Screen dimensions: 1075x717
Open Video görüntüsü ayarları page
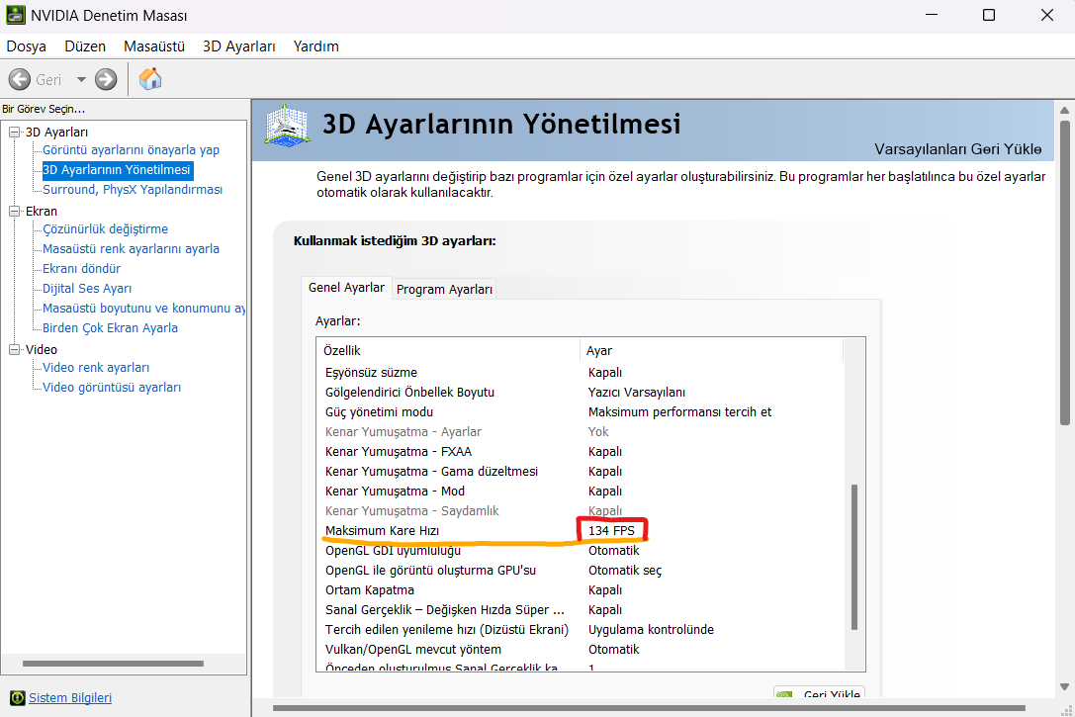tap(112, 388)
